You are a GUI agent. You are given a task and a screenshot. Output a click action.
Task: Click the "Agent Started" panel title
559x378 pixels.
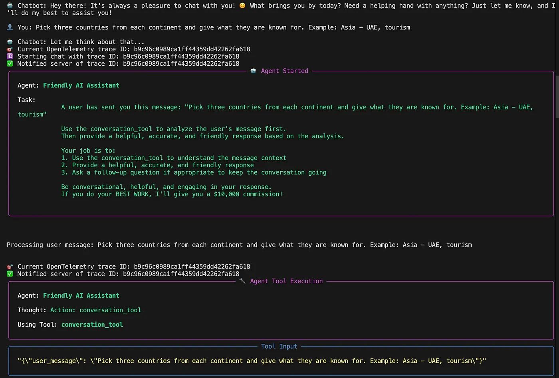tap(284, 71)
